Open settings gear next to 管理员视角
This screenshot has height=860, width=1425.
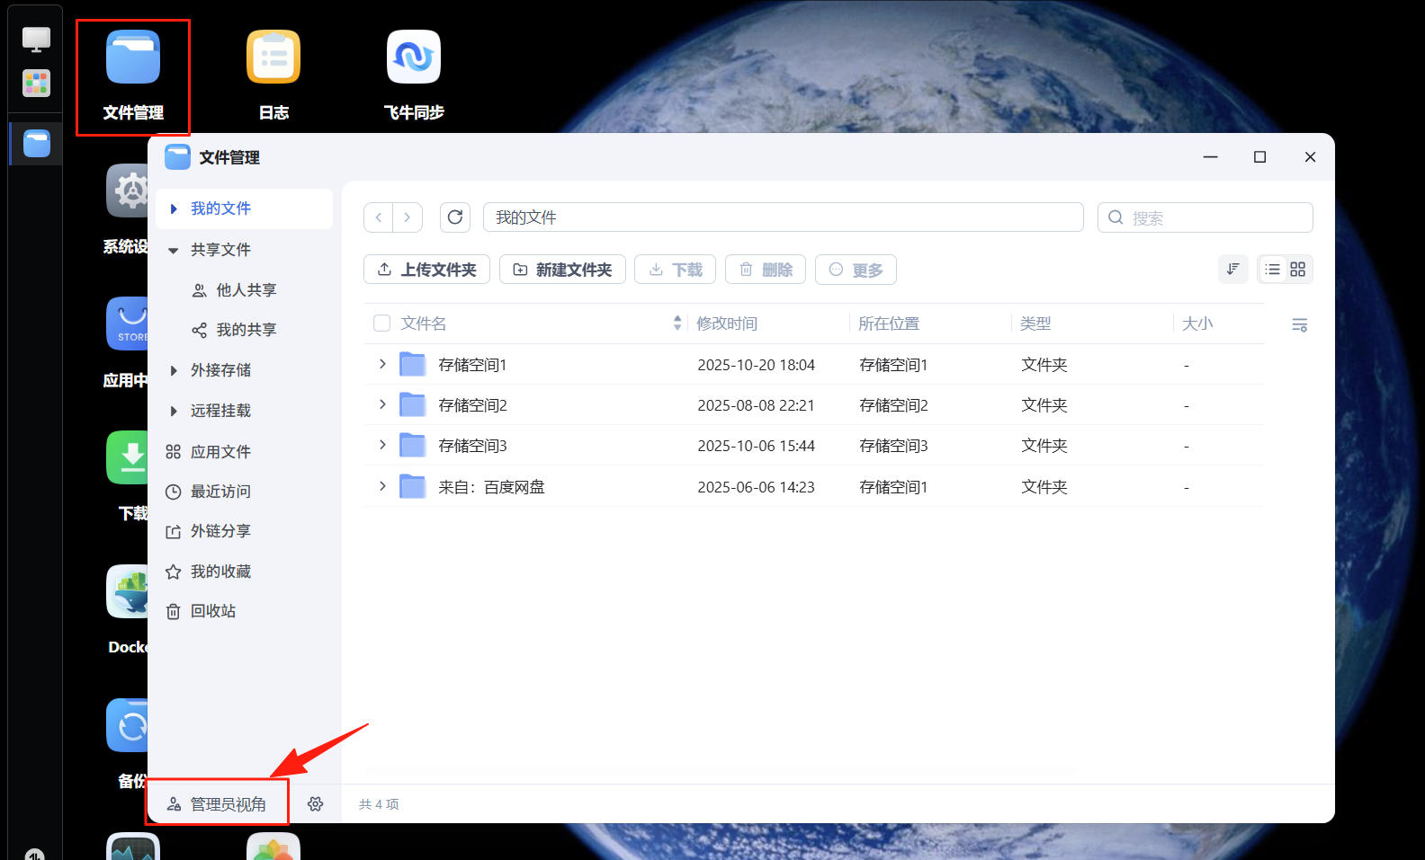tap(315, 804)
